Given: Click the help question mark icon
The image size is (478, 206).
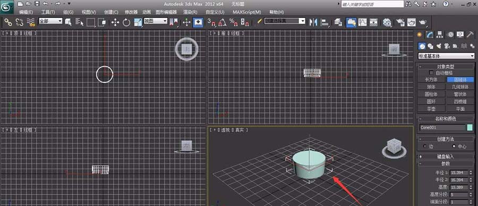Looking at the screenshot, I should [446, 4].
